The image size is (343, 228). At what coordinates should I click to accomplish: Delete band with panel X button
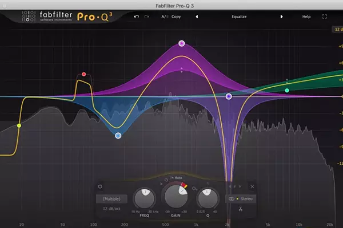(x=252, y=186)
